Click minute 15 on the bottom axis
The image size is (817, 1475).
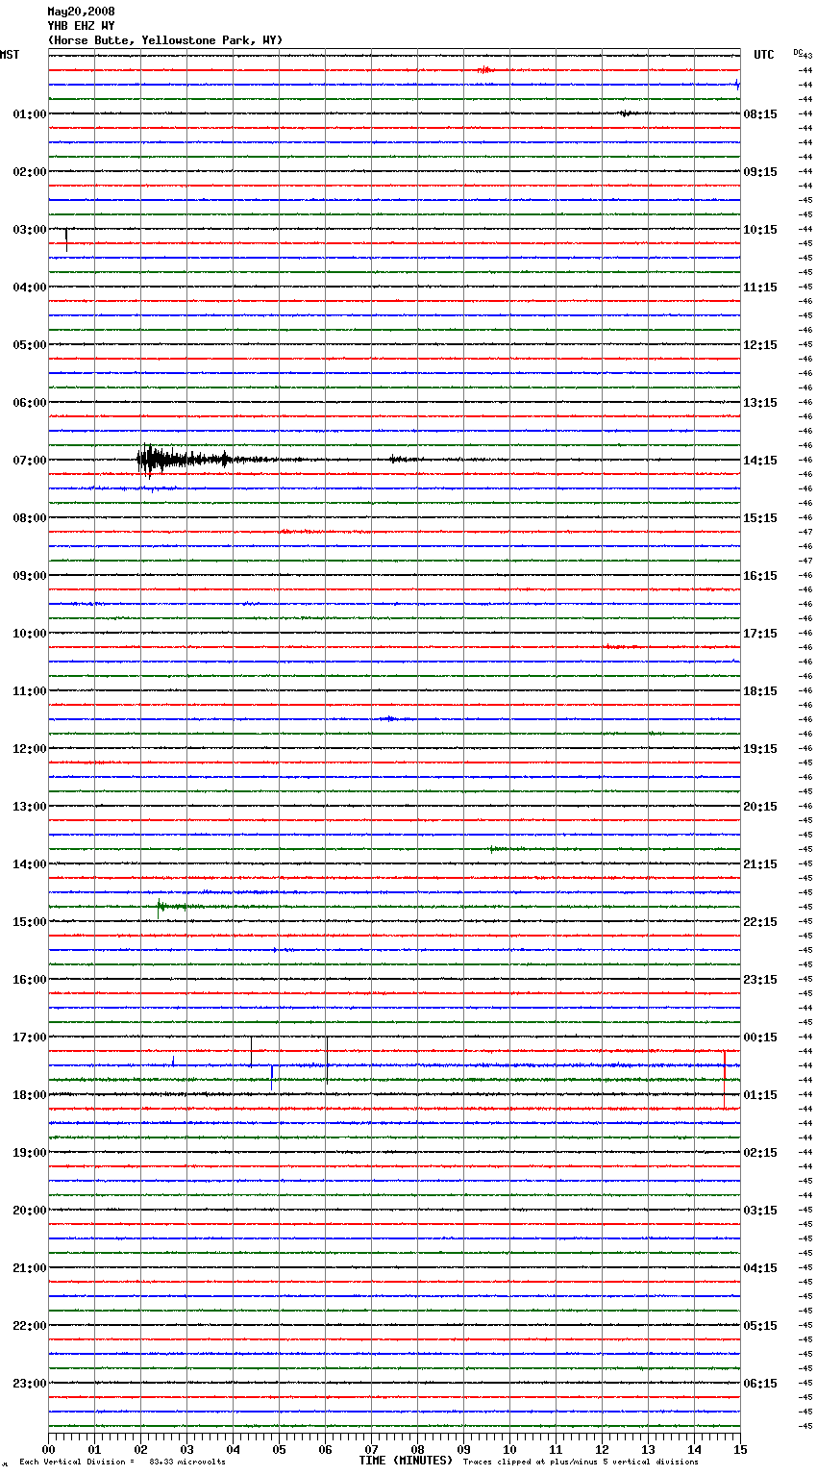(740, 1449)
